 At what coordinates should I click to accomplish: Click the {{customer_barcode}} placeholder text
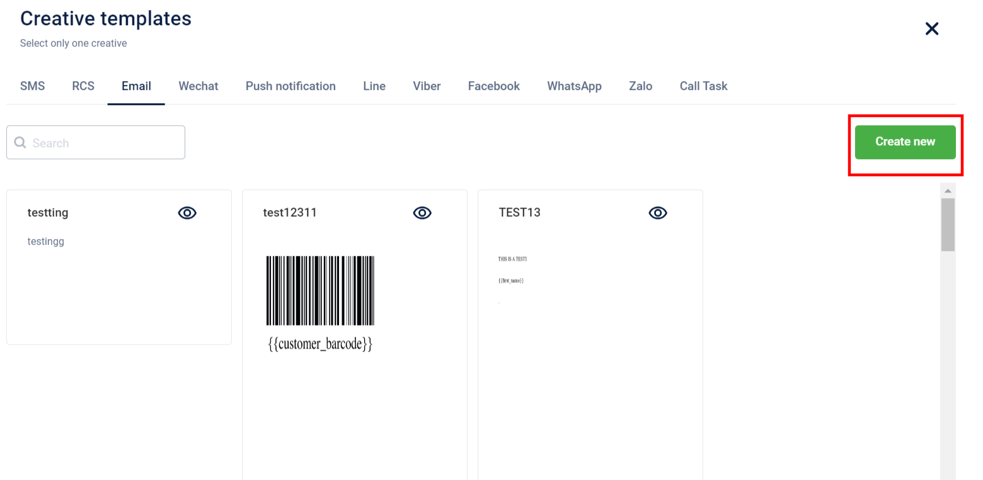(320, 344)
